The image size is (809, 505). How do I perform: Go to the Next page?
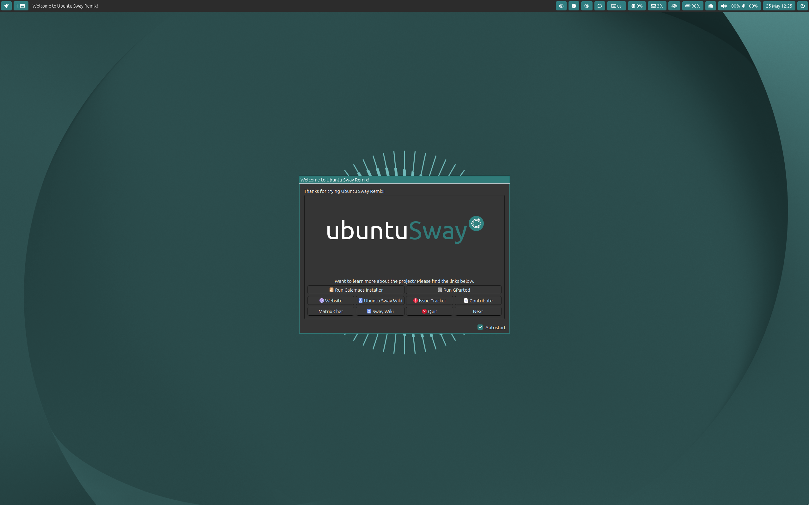(x=478, y=311)
